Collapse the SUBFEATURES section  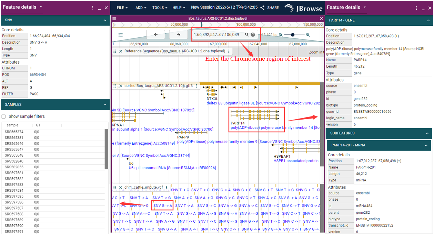coord(427,133)
